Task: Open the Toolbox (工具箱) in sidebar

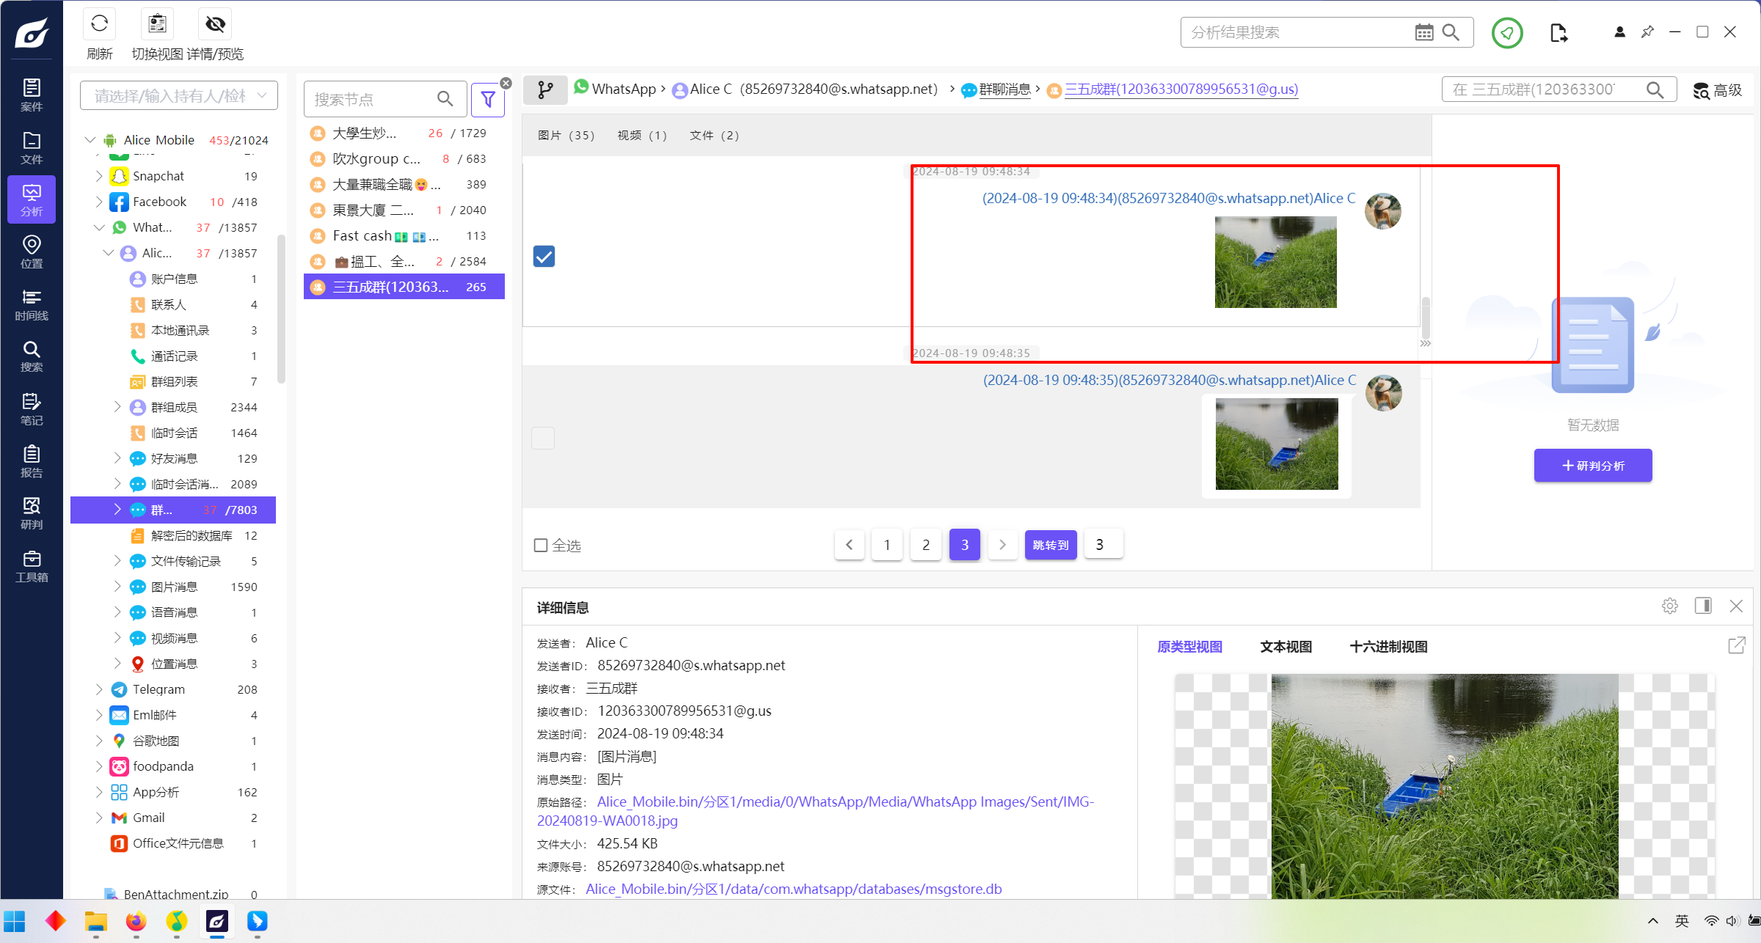Action: [32, 566]
